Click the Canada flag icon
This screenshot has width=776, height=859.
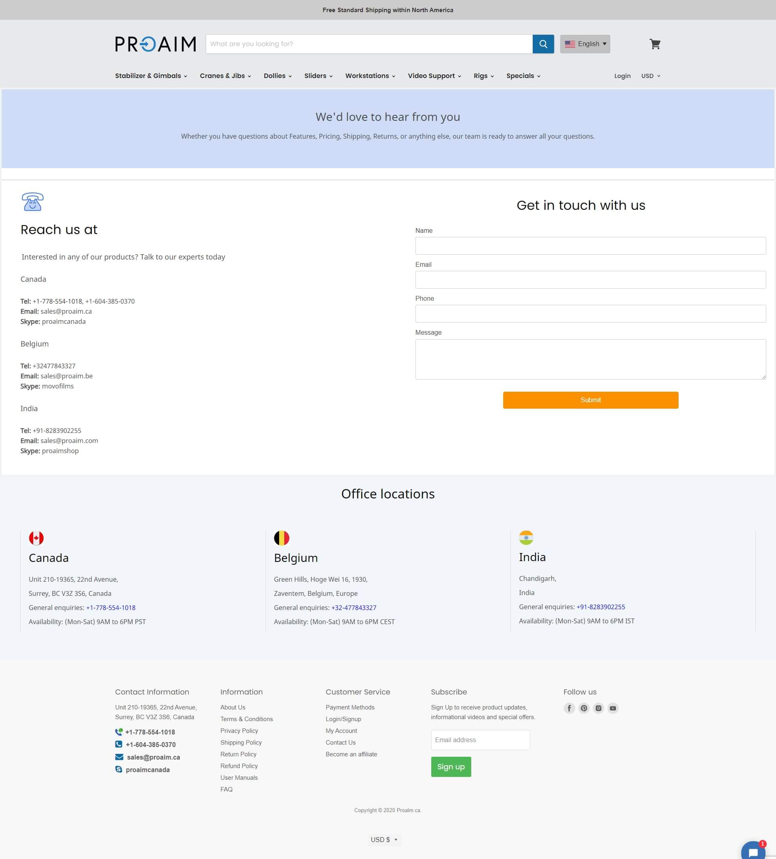pos(36,538)
